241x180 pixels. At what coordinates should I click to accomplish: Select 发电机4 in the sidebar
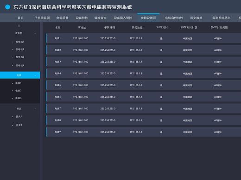(20, 66)
